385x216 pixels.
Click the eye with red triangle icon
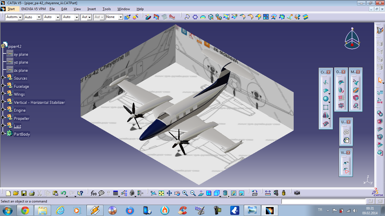coord(346,170)
